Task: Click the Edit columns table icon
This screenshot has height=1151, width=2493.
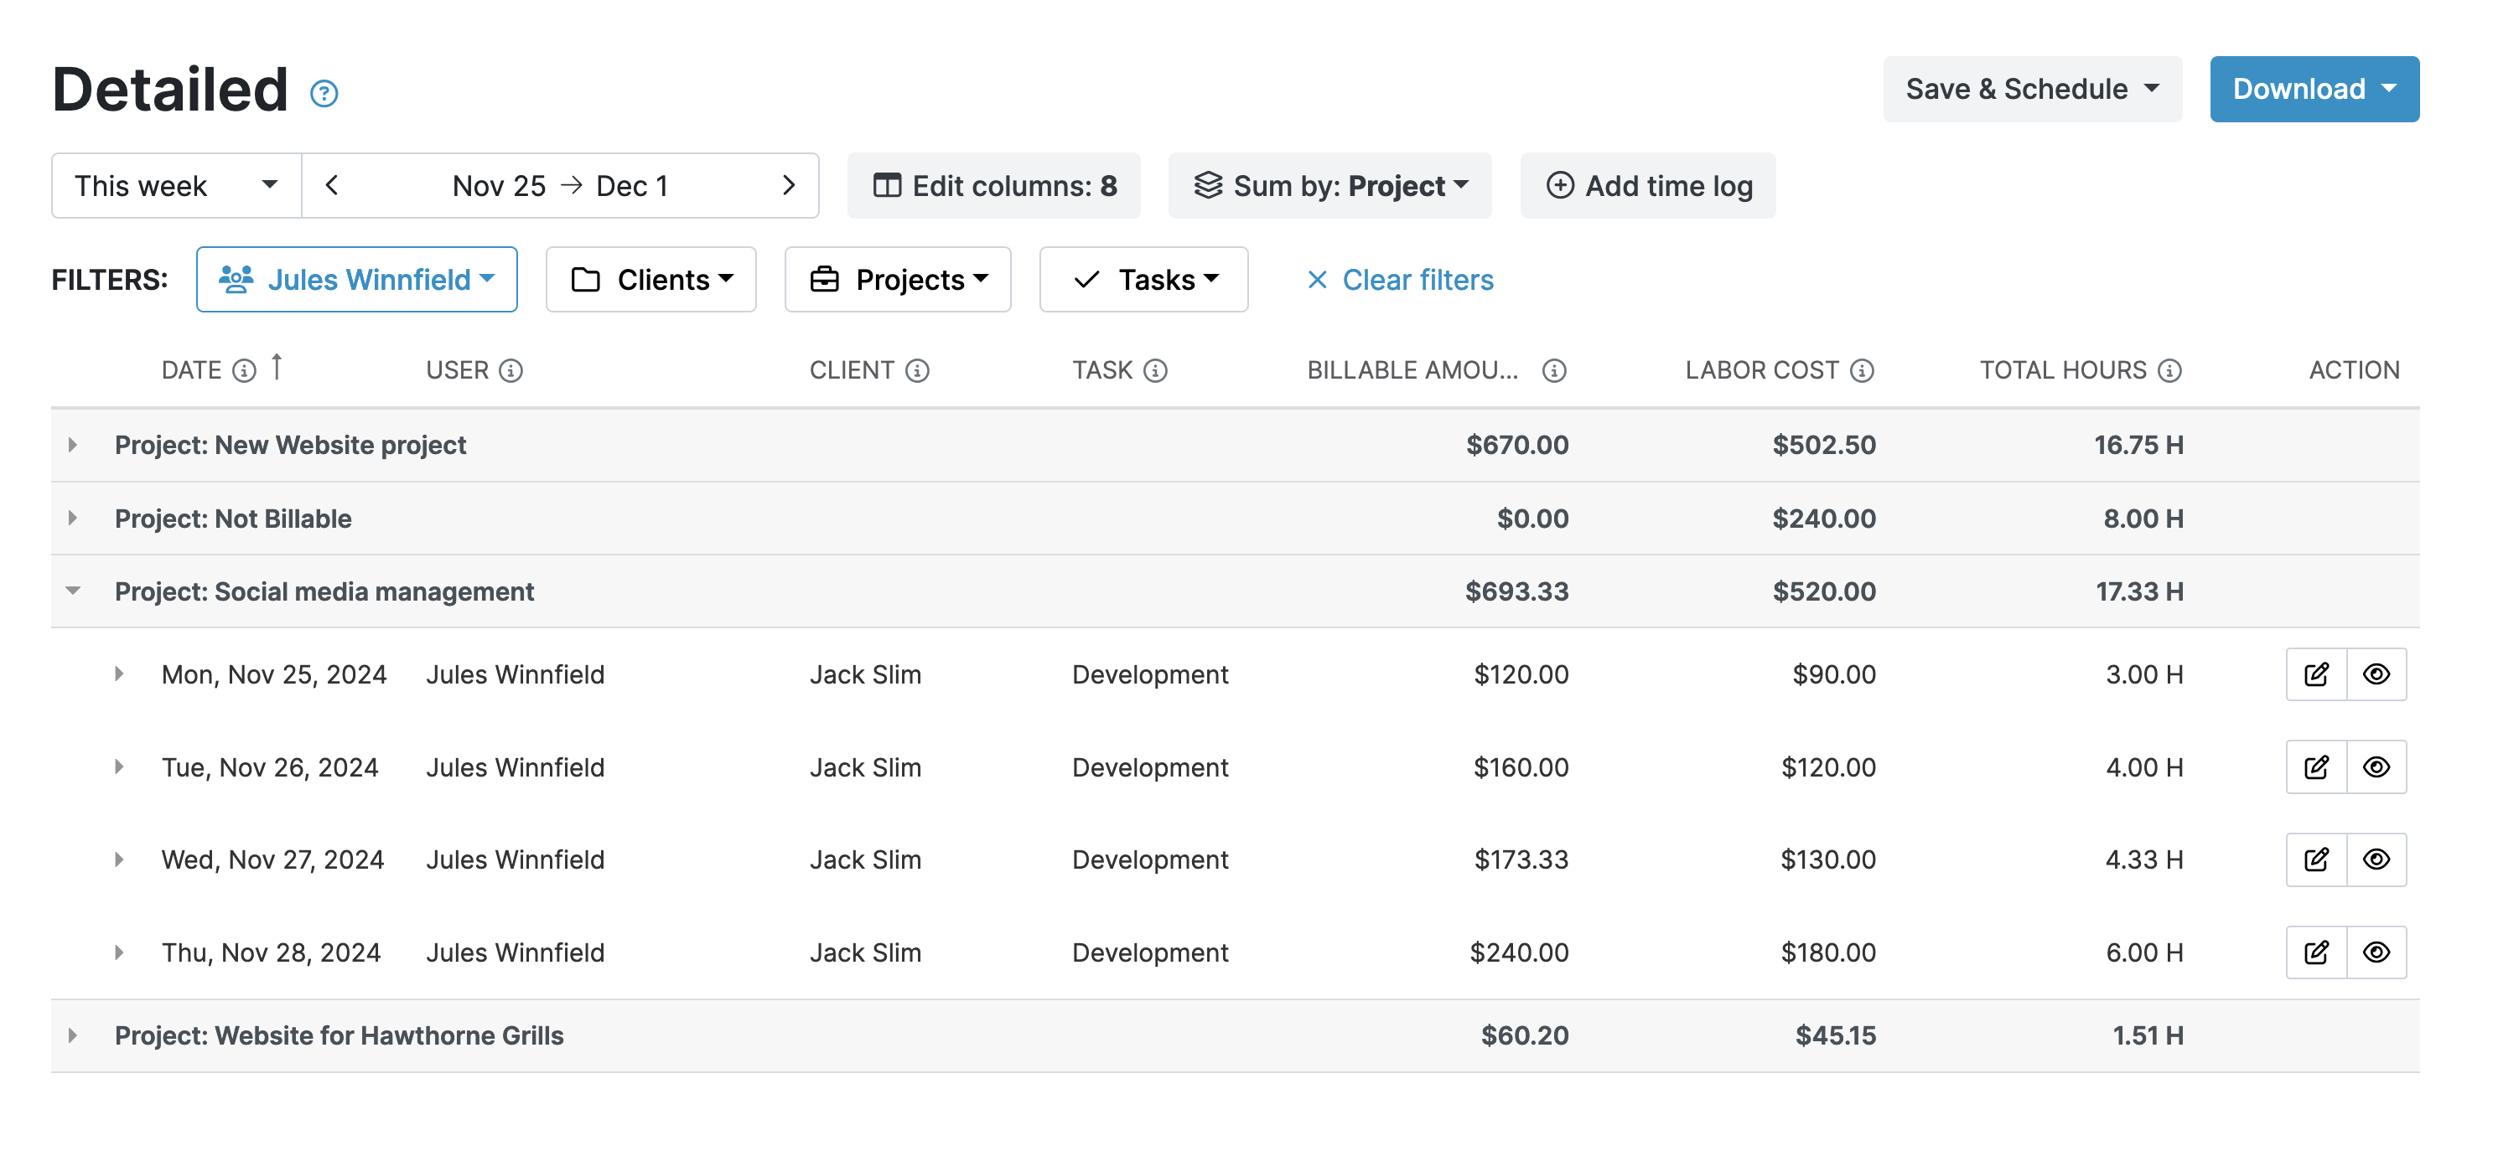Action: tap(887, 185)
